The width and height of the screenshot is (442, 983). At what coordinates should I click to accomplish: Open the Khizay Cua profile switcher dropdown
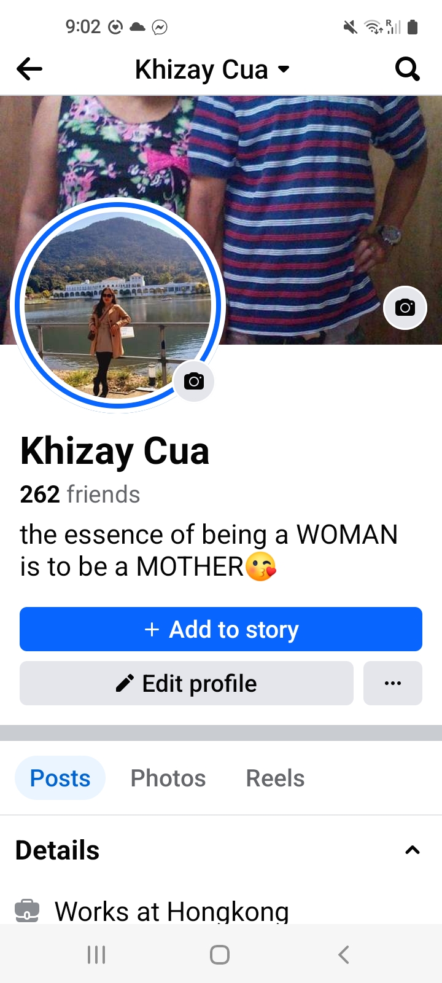pos(212,69)
